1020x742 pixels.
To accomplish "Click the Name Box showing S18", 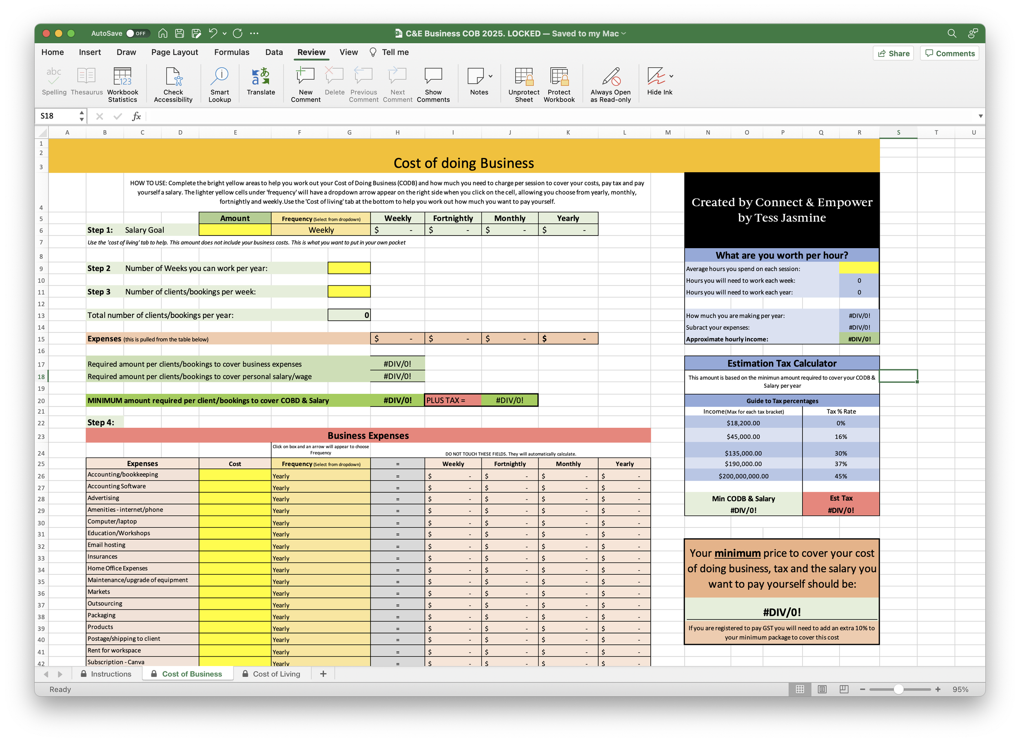I will pyautogui.click(x=58, y=116).
